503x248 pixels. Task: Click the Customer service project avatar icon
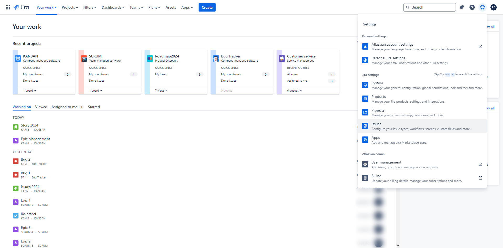(x=282, y=59)
